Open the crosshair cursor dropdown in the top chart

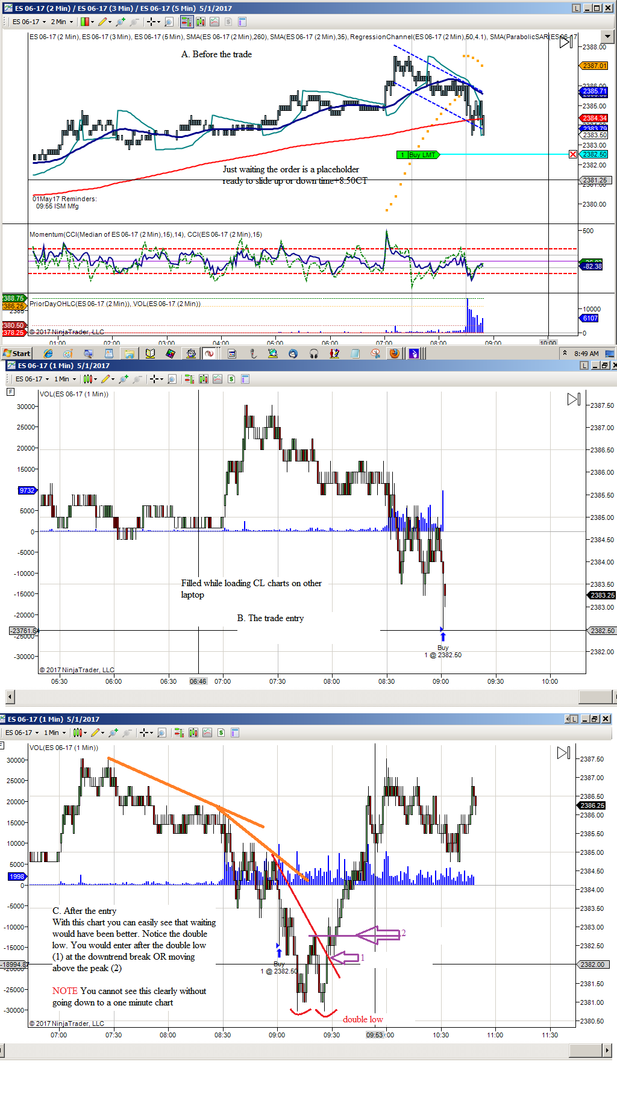(x=153, y=22)
